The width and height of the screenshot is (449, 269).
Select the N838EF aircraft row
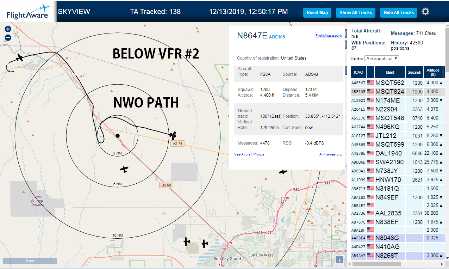[x=397, y=222]
